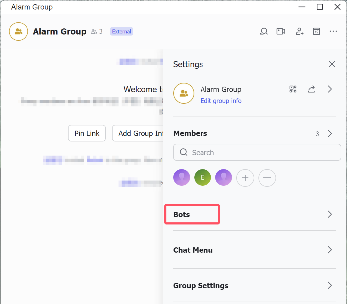Open the Bots entry
Image resolution: width=347 pixels, height=304 pixels.
182,214
